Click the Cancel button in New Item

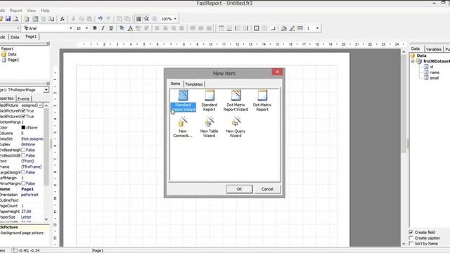(x=267, y=189)
